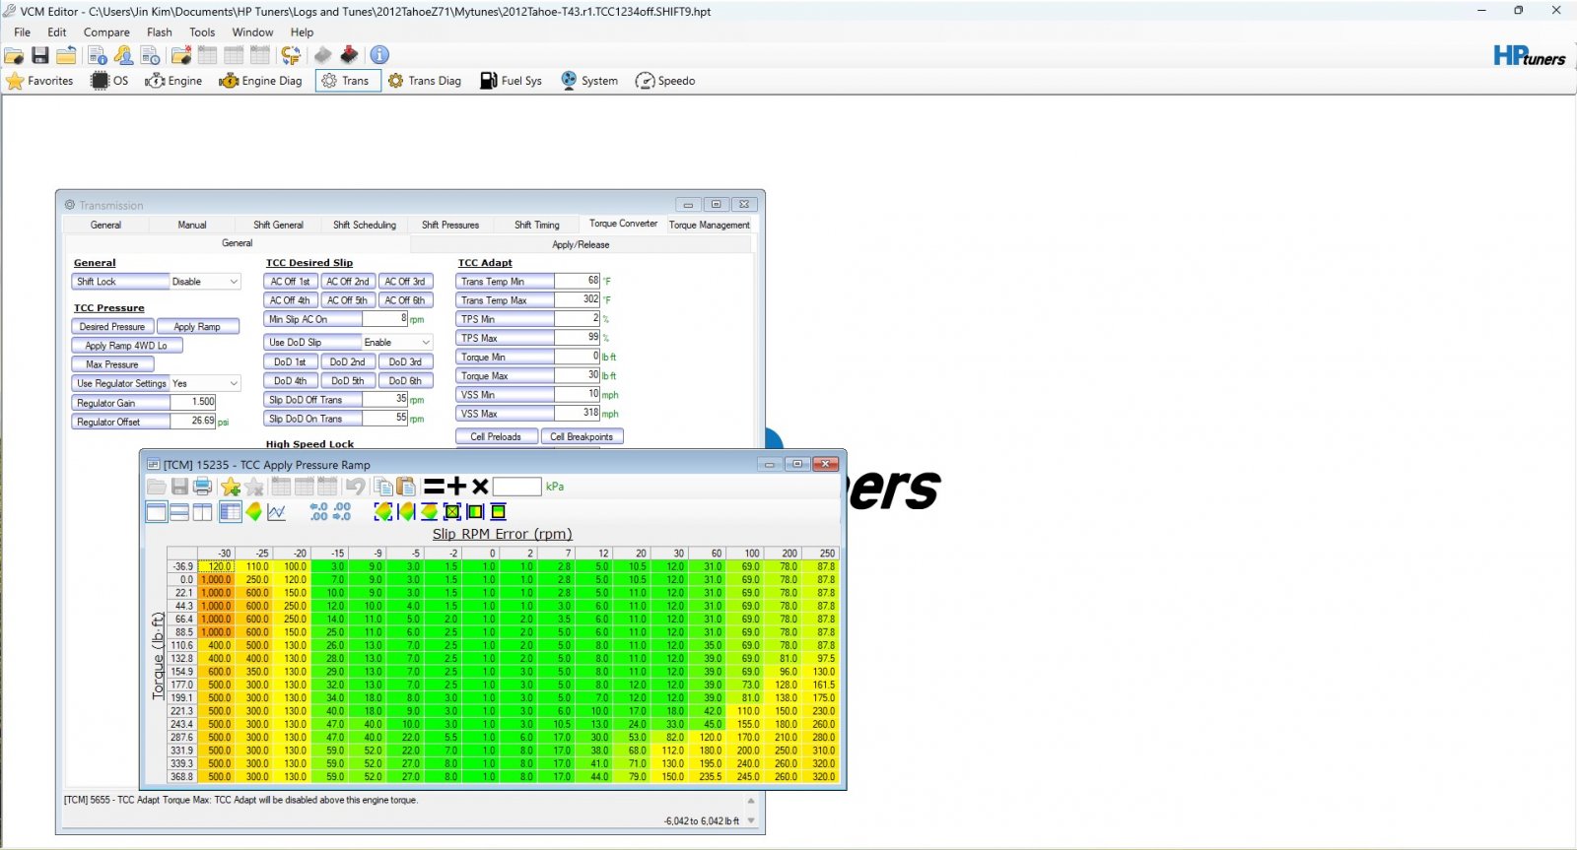Click the kPa value entry box

(x=517, y=487)
